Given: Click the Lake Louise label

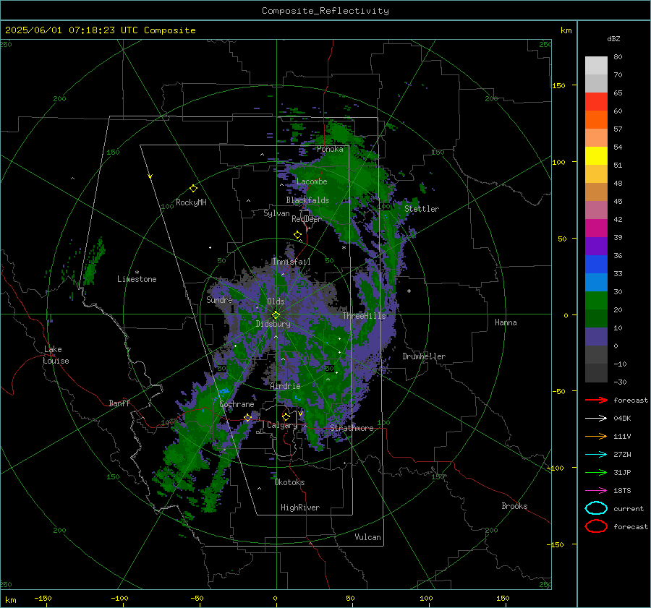Looking at the screenshot, I should [56, 355].
